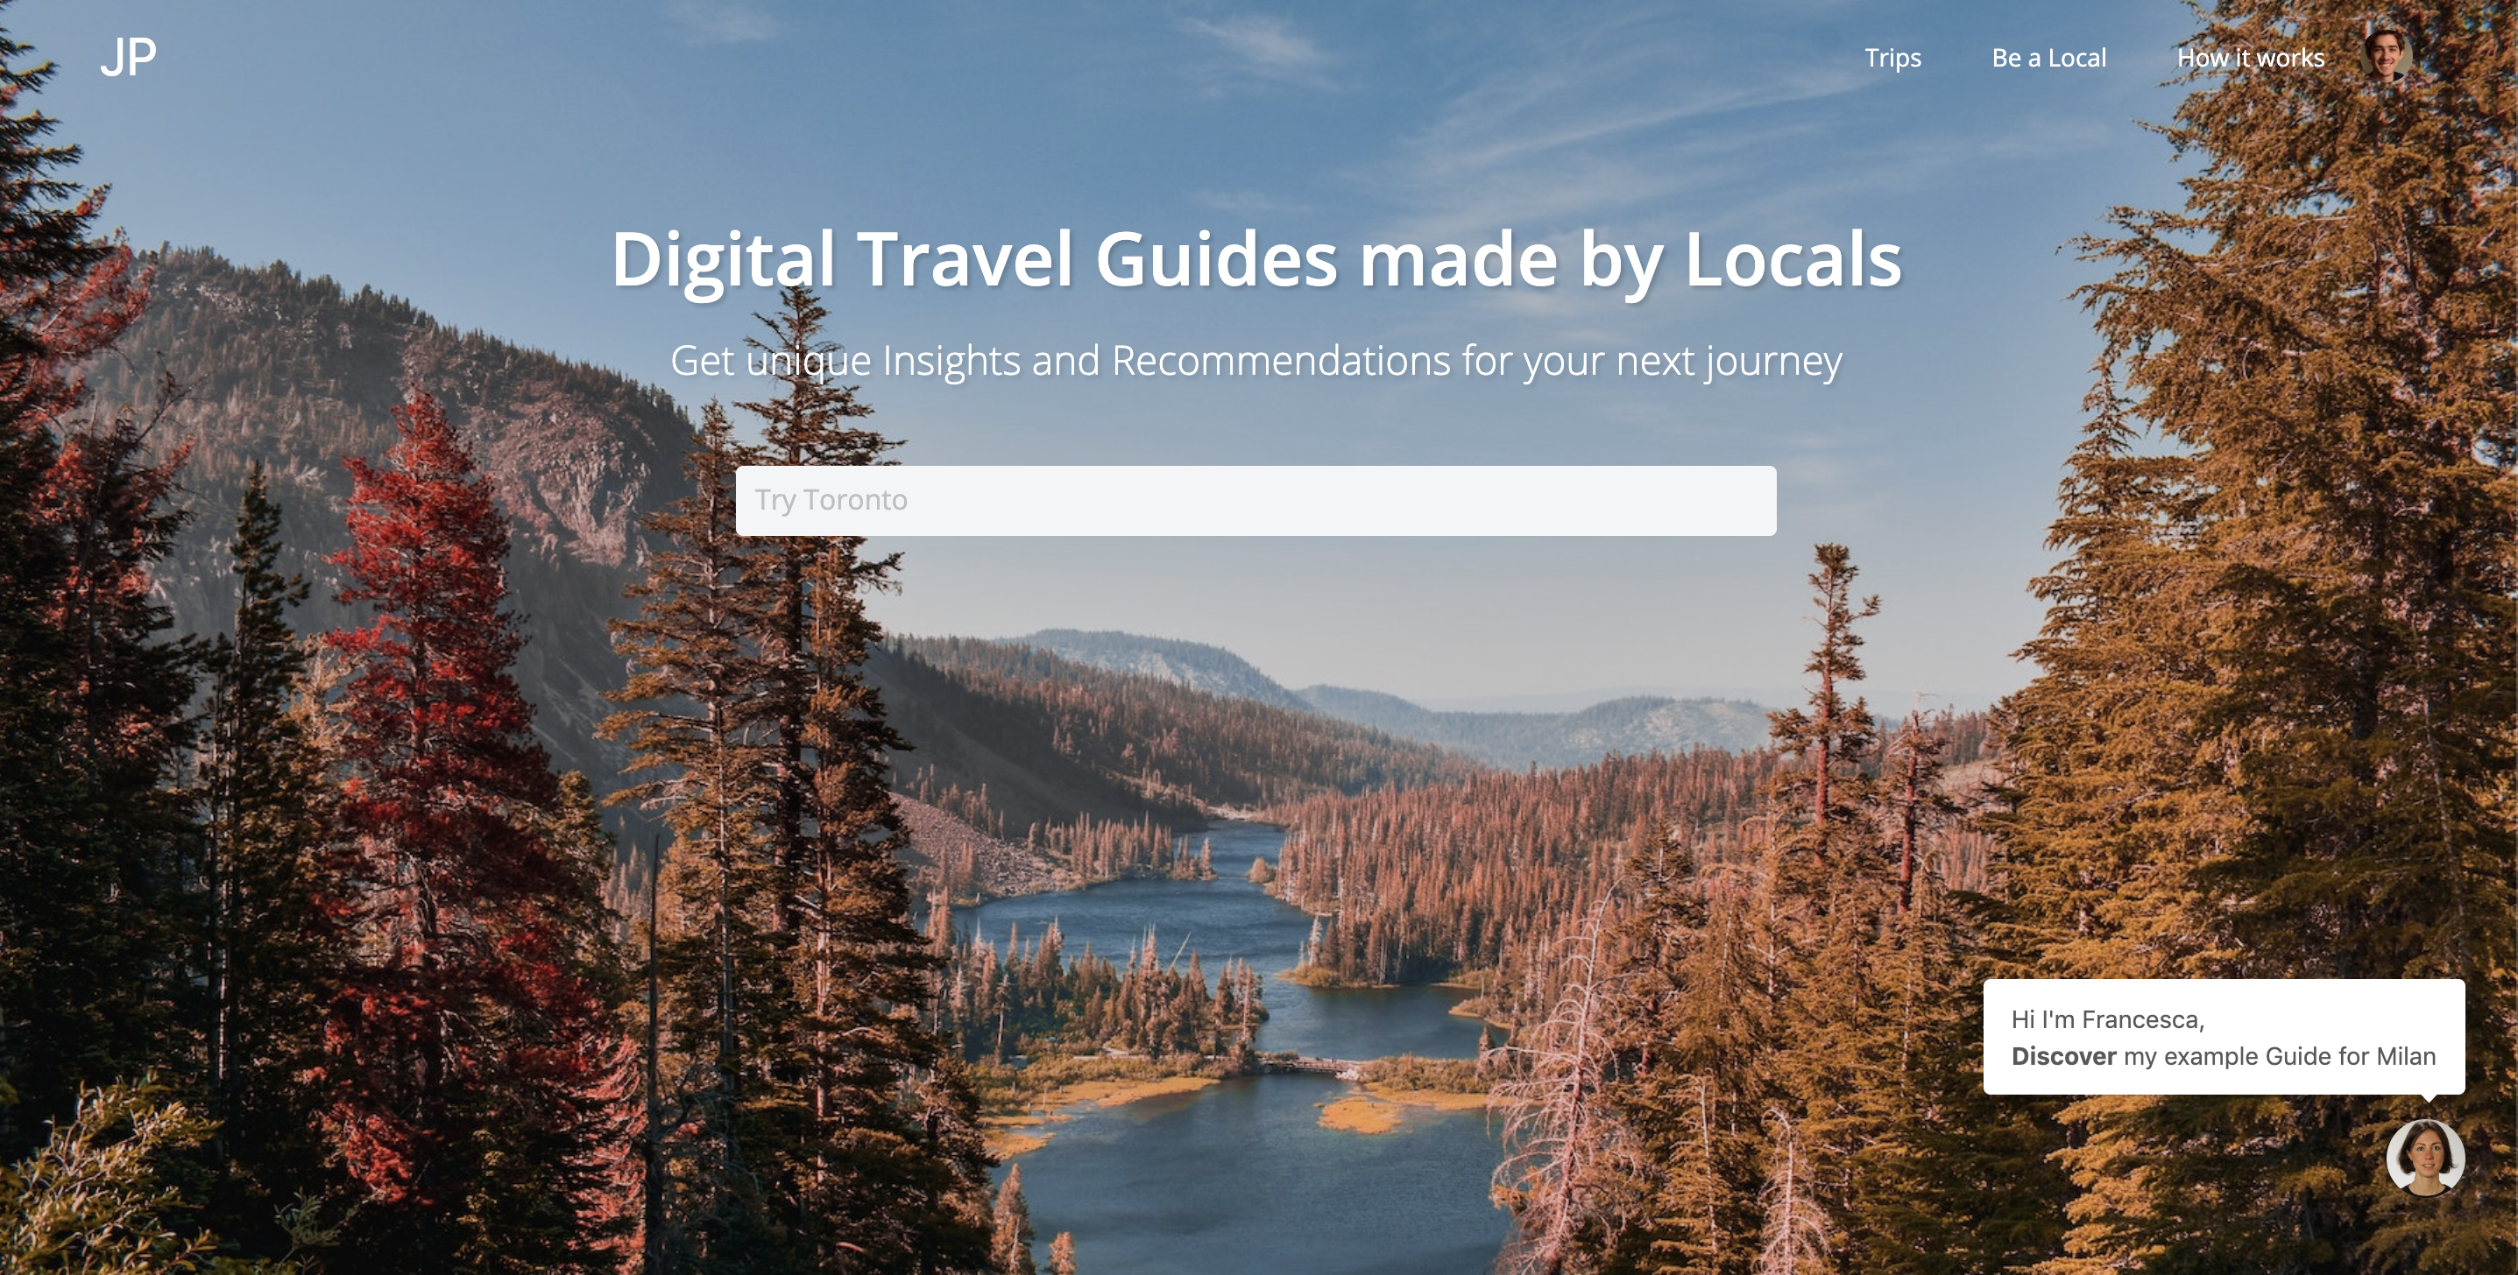Click the chat bubble's pointer tail
This screenshot has width=2518, height=1275.
tap(2428, 1098)
